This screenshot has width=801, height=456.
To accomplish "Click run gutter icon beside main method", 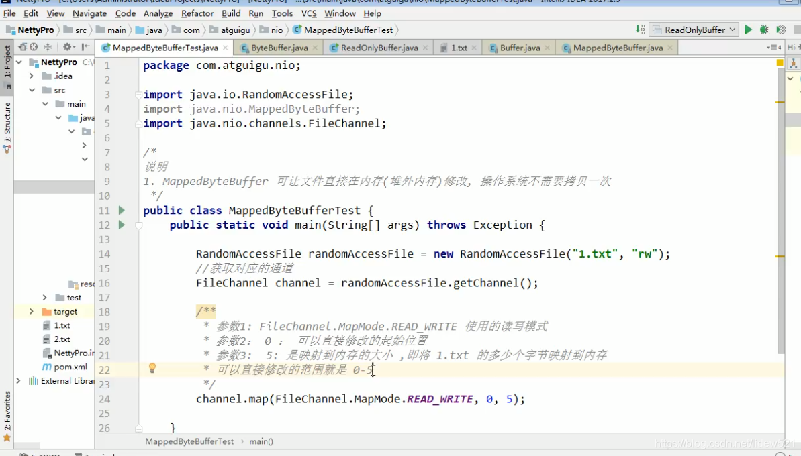I will point(122,225).
